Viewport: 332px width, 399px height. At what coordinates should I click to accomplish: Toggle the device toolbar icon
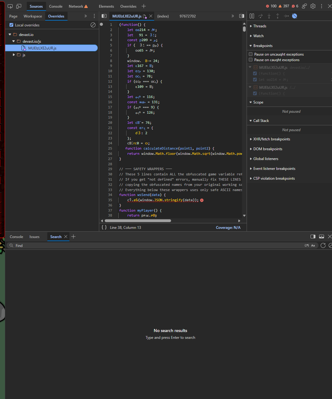click(x=19, y=6)
